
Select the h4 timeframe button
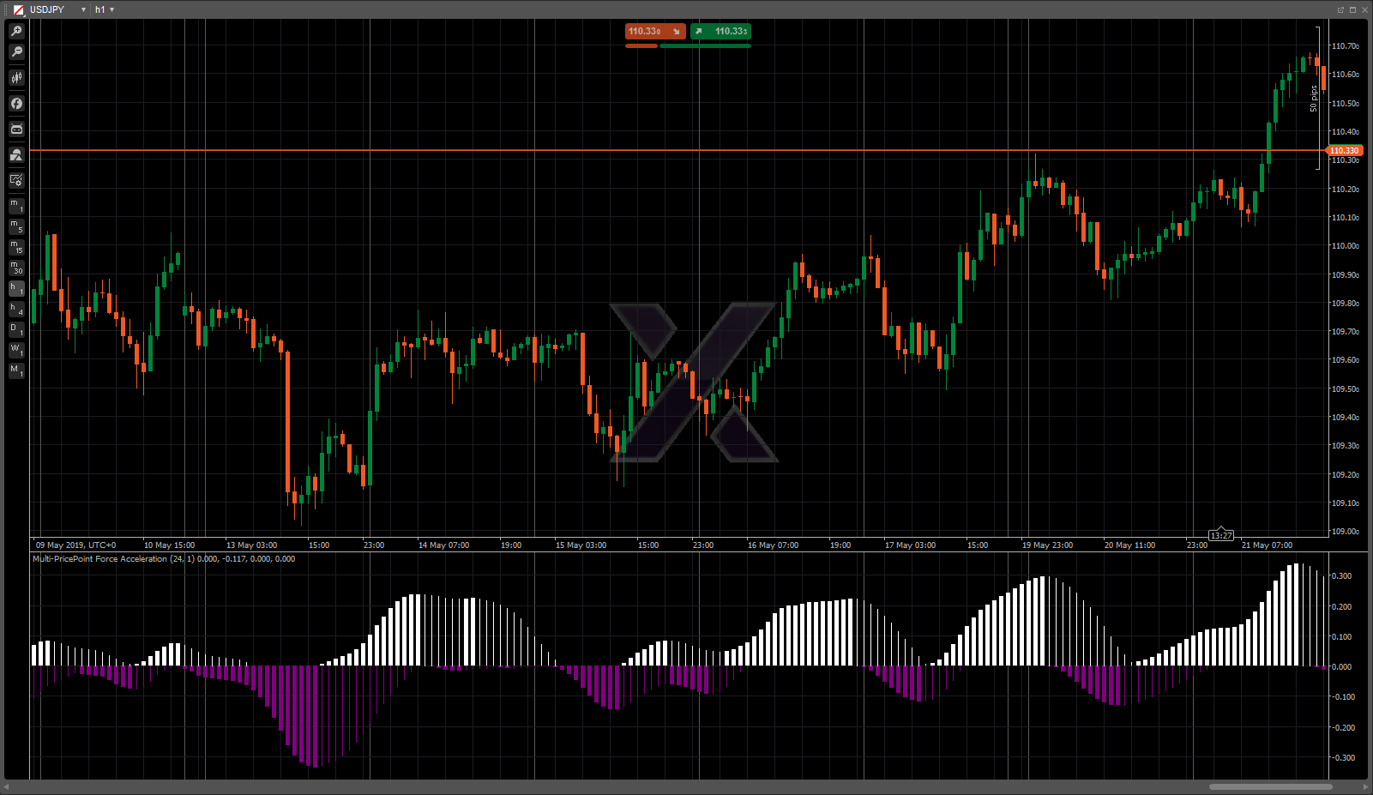click(x=16, y=309)
